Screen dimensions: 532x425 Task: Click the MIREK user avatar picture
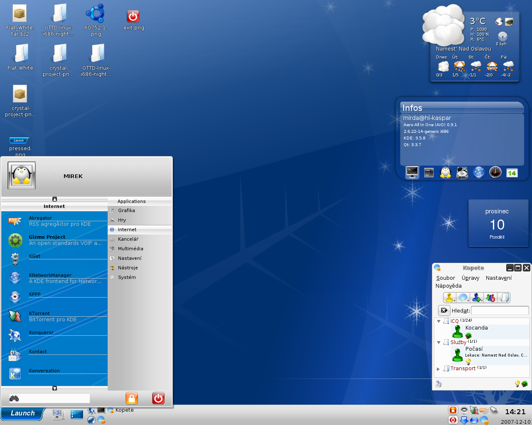pos(22,176)
